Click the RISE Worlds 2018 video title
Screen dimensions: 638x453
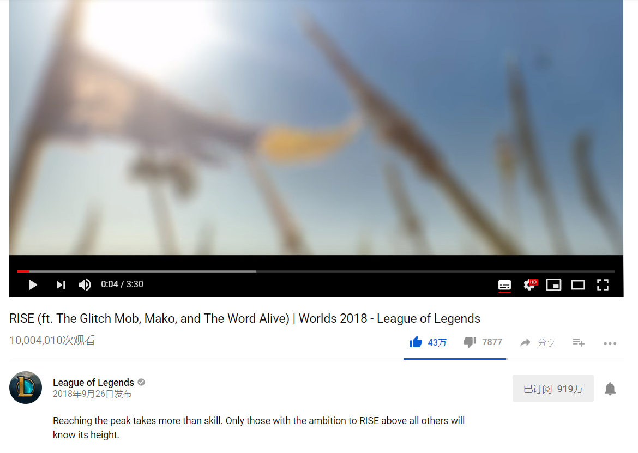(244, 318)
